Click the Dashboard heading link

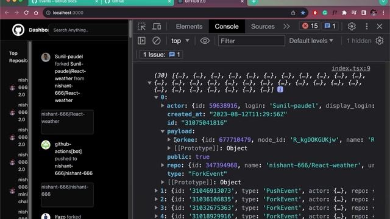(x=38, y=30)
